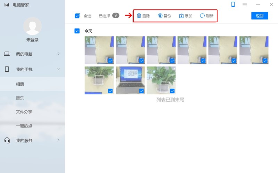278x173 pixels.
Task: Open the hamburger menu in title bar
Action: click(245, 5)
